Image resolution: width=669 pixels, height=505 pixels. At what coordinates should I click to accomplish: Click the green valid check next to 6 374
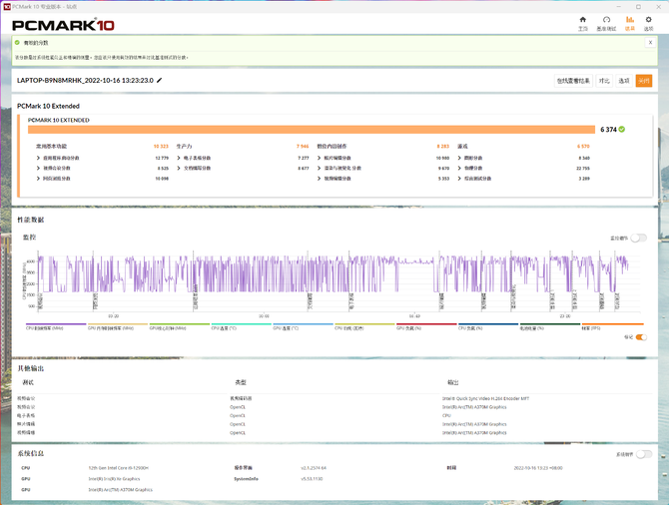click(622, 129)
